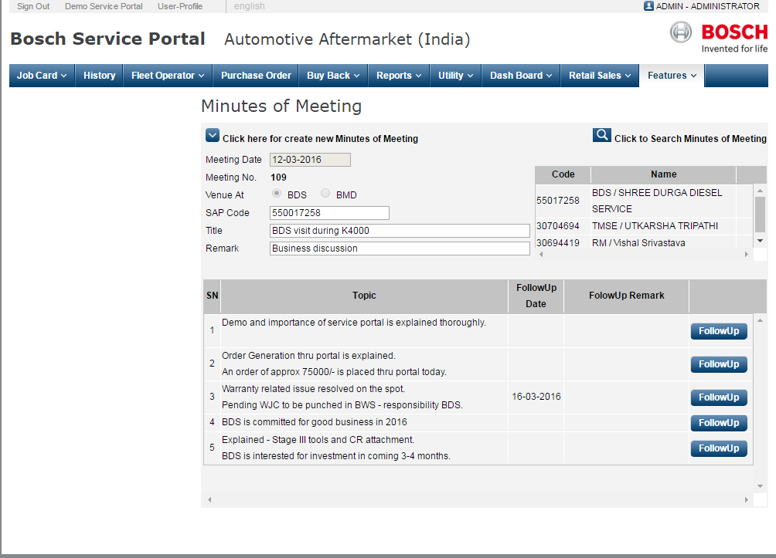Go to the User-Profile link

[180, 6]
